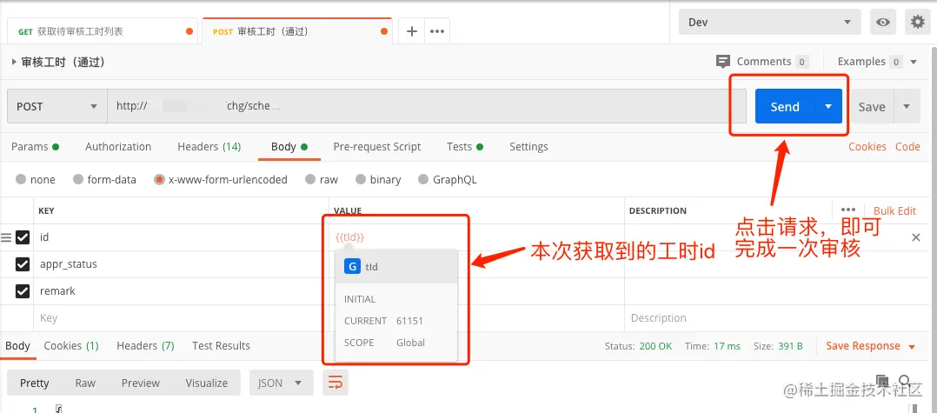The height and width of the screenshot is (413, 937).
Task: Open Examples dropdown
Action: pyautogui.click(x=877, y=62)
